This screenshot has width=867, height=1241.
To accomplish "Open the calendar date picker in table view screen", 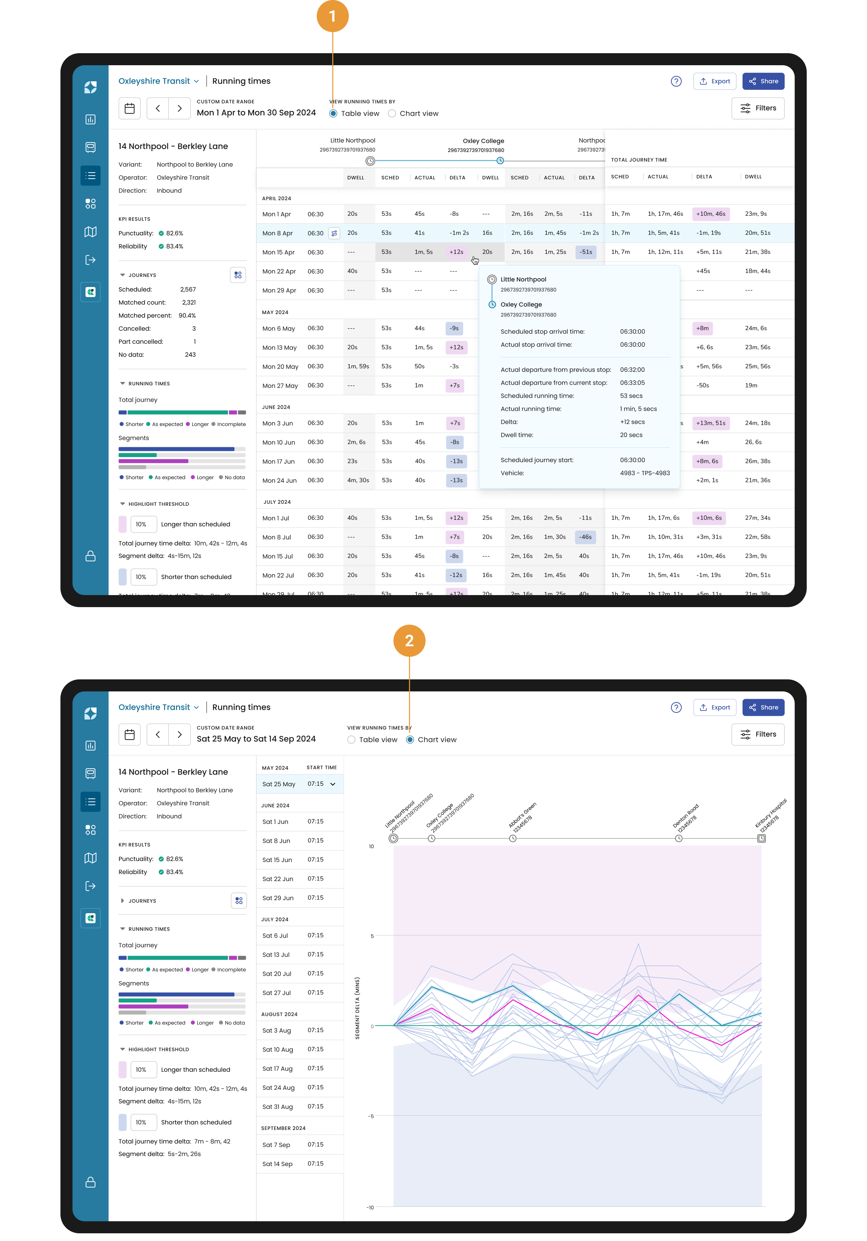I will (x=130, y=109).
